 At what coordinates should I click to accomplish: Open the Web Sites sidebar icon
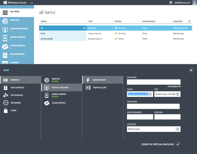(5, 21)
